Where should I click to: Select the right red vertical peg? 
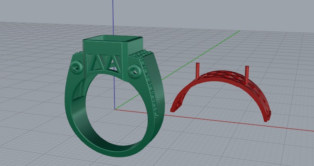click(247, 75)
